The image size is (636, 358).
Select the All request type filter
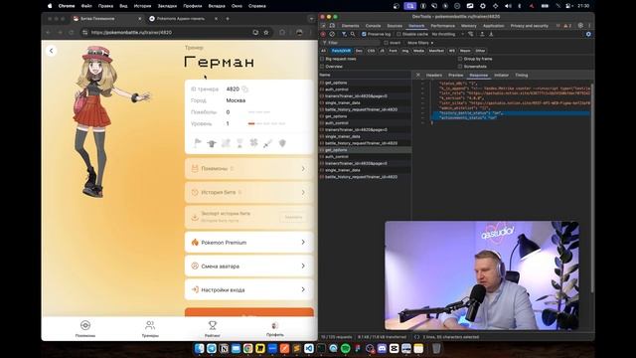tap(323, 51)
